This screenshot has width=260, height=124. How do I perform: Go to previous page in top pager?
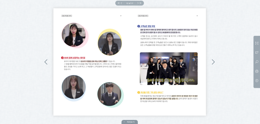click(121, 3)
